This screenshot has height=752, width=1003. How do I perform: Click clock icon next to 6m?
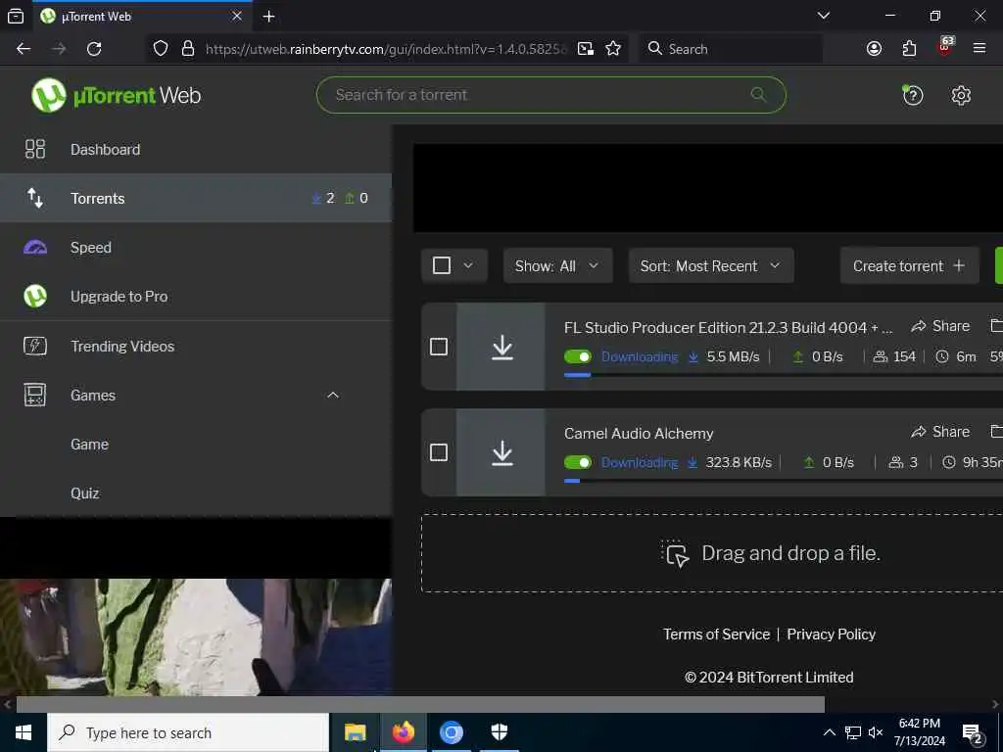click(x=941, y=356)
